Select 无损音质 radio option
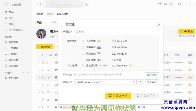The width and height of the screenshot is (196, 111). [83, 41]
